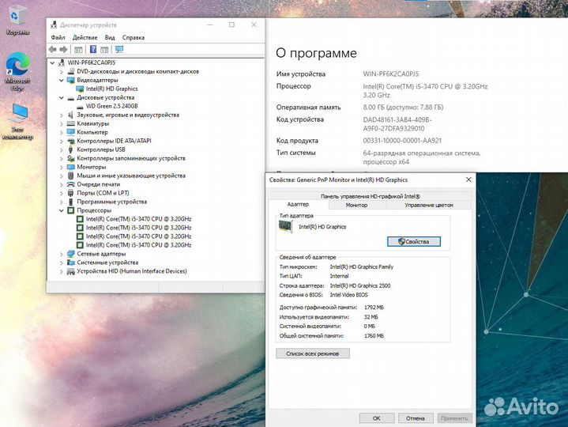The width and height of the screenshot is (568, 427).
Task: Select Intel(R) HD Graphics device in tree
Action: click(111, 89)
